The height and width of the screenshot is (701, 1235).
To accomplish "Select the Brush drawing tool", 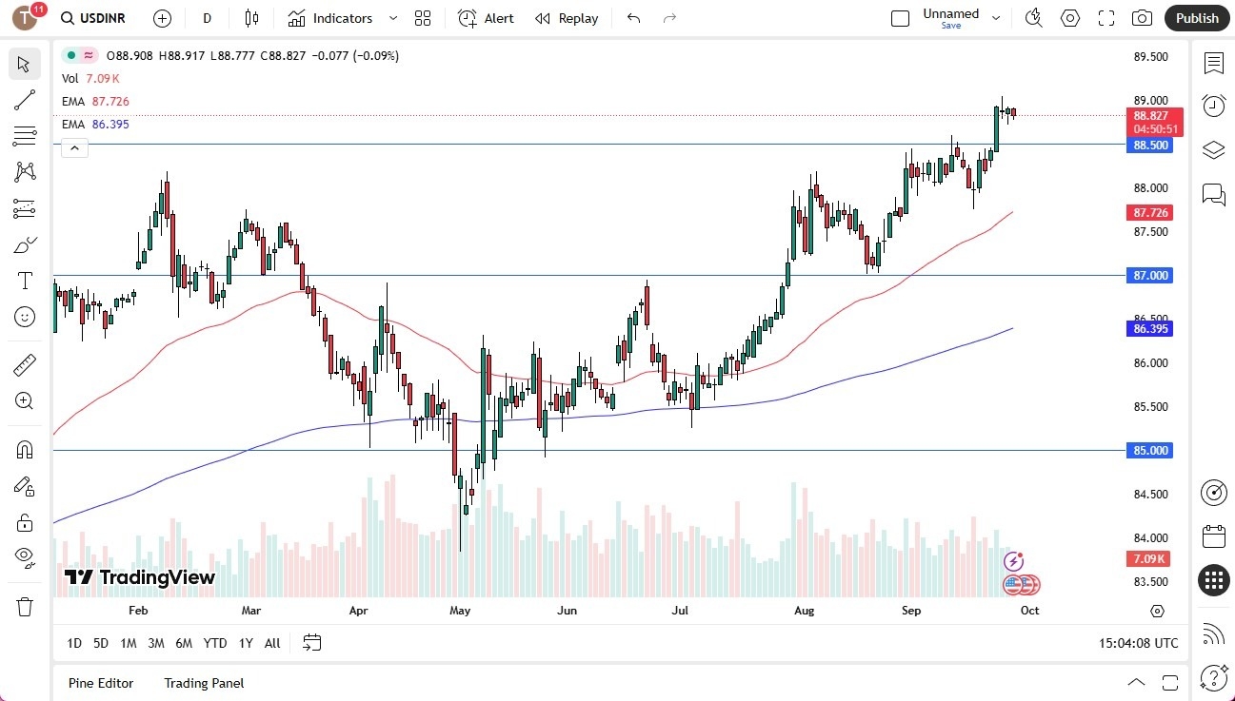I will 25,244.
